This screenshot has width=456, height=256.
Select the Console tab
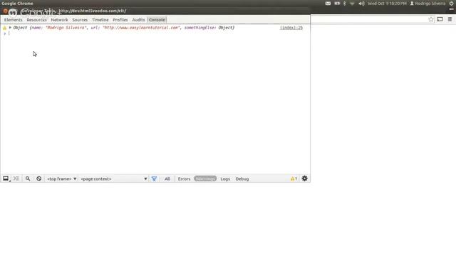(157, 20)
